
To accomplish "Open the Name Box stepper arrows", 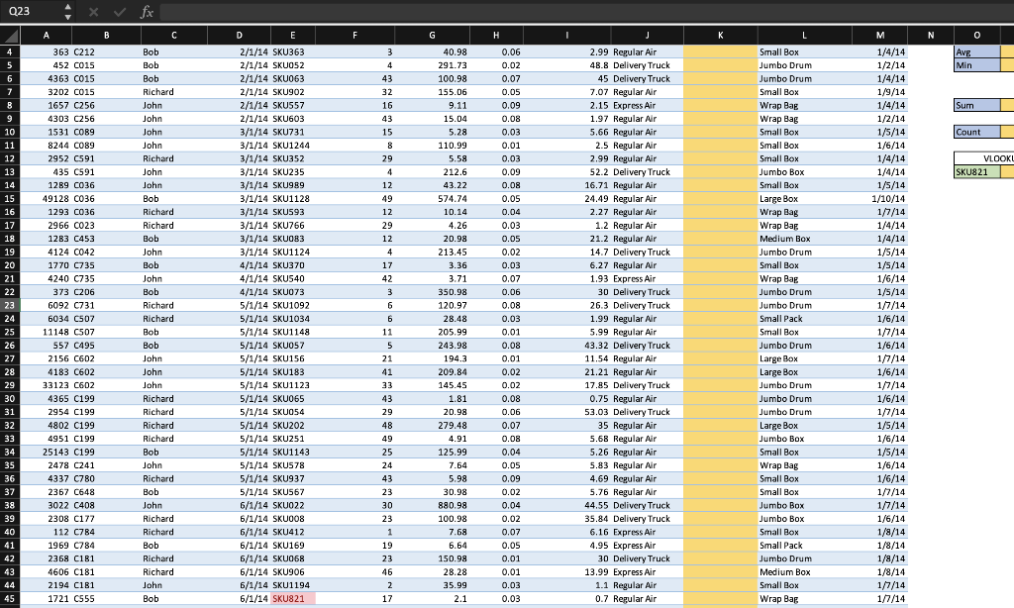I will point(67,12).
